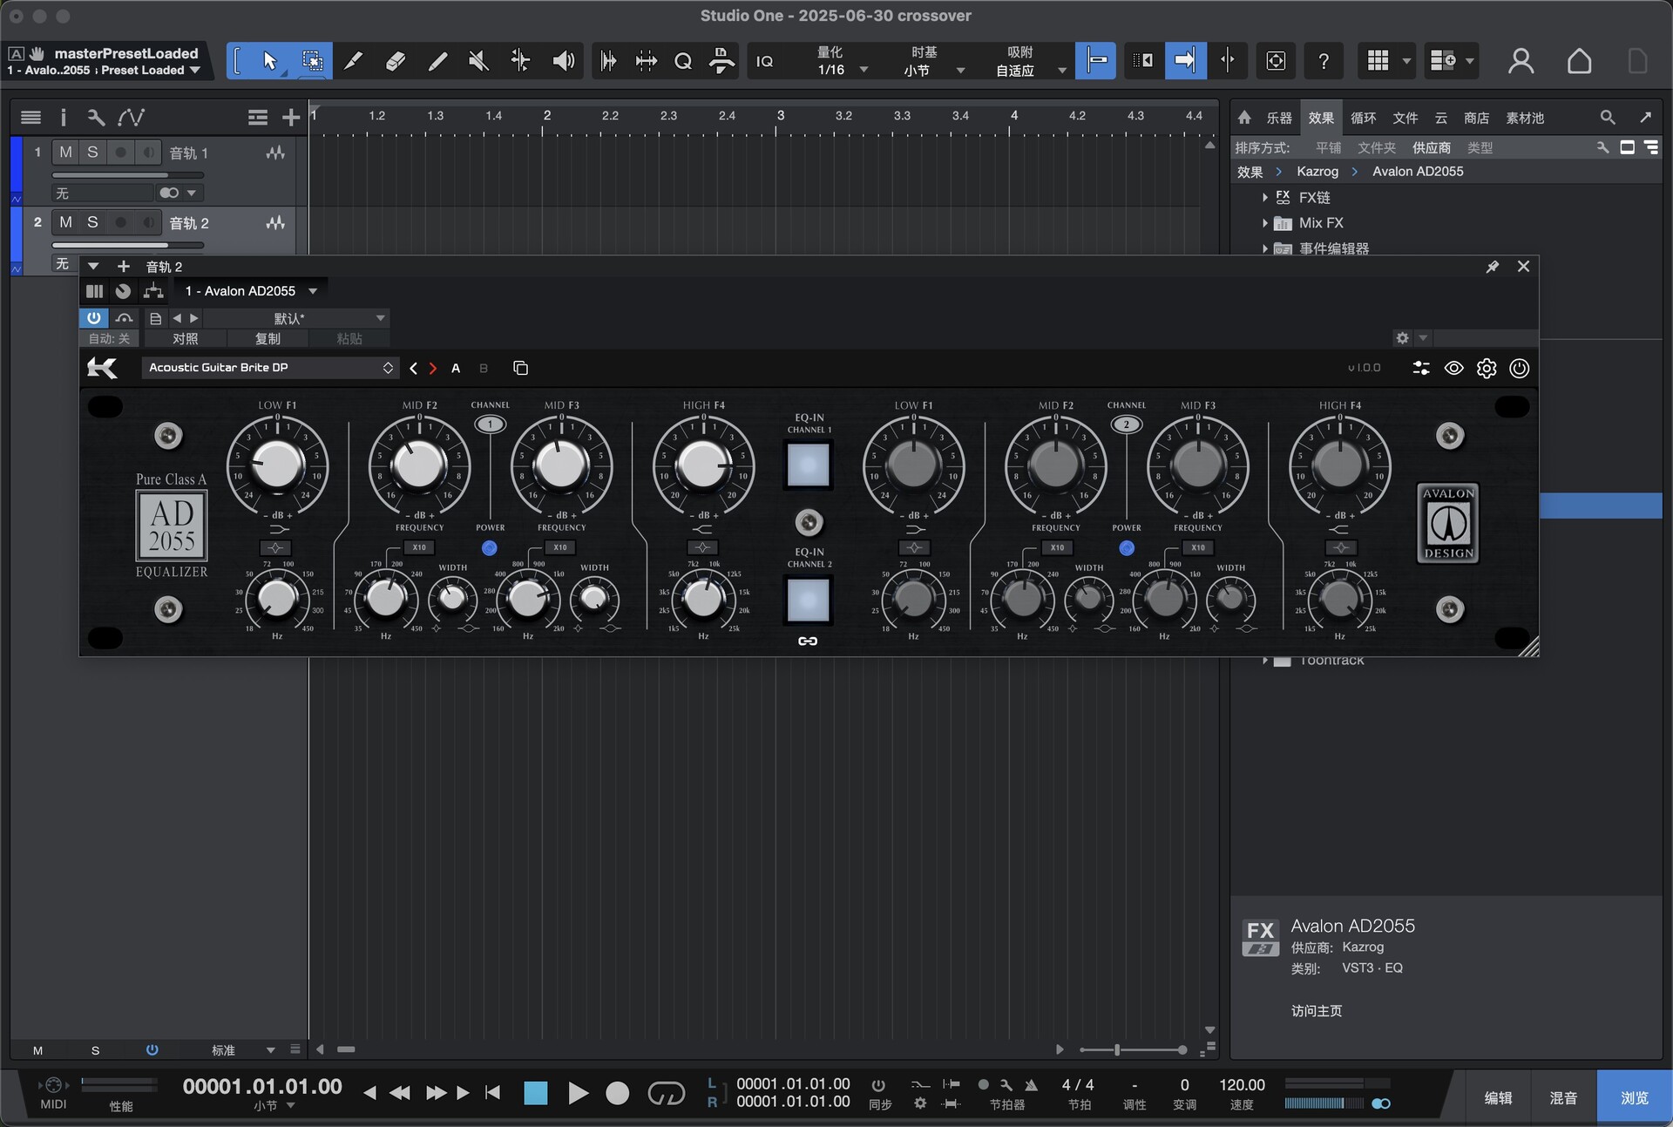Screen dimensions: 1673x1127
Task: Toggle Channel 1 blue power button
Action: click(490, 547)
